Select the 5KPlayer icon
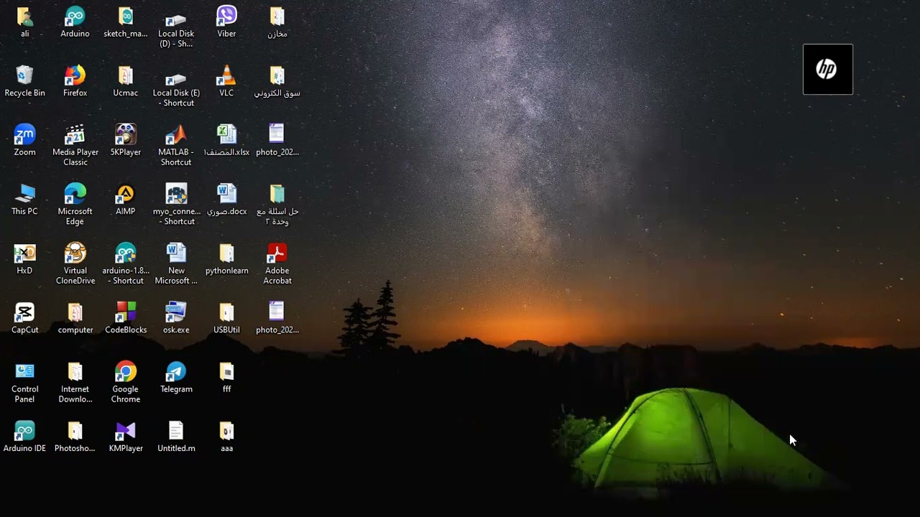The width and height of the screenshot is (920, 517). click(x=126, y=134)
